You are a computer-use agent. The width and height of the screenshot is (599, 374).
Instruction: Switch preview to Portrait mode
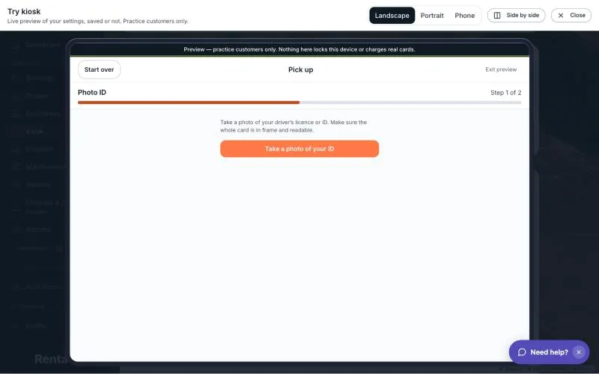pos(432,16)
